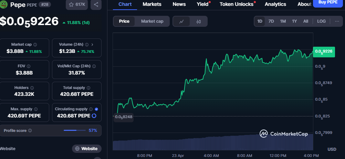
Task: Select the line chart icon
Action: click(x=181, y=21)
